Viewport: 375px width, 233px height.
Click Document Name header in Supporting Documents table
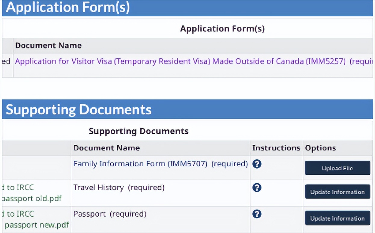[x=107, y=148]
